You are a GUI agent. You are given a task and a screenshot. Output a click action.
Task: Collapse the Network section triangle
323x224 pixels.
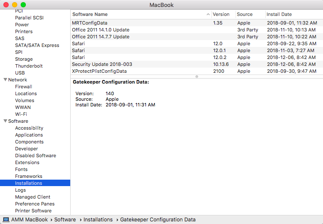point(5,80)
